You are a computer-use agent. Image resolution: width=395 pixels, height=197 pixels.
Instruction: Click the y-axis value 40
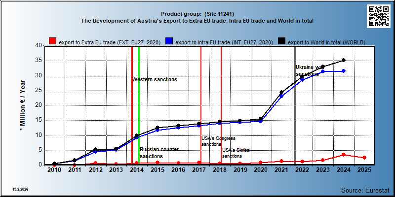coord(39,46)
